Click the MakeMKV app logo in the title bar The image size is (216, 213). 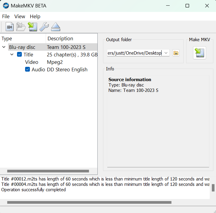6,6
